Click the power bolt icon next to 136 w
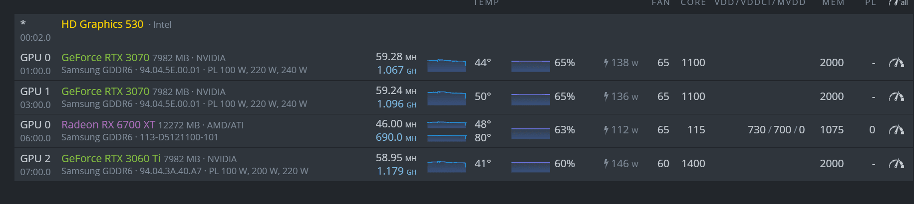 pyautogui.click(x=606, y=97)
